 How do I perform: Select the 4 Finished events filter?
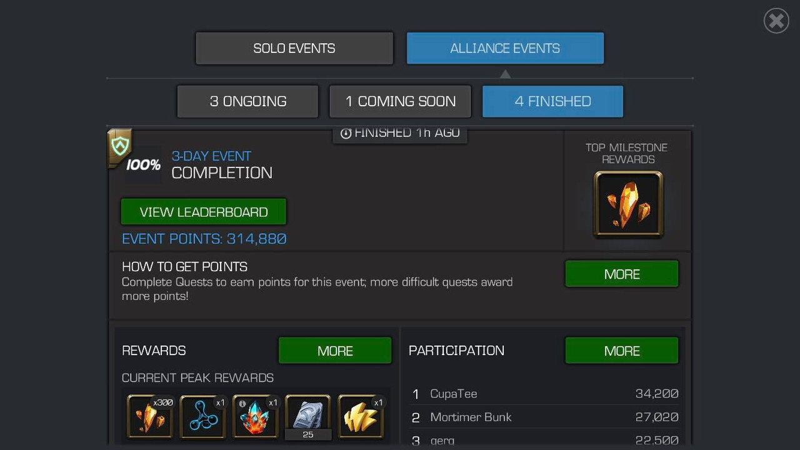click(552, 101)
